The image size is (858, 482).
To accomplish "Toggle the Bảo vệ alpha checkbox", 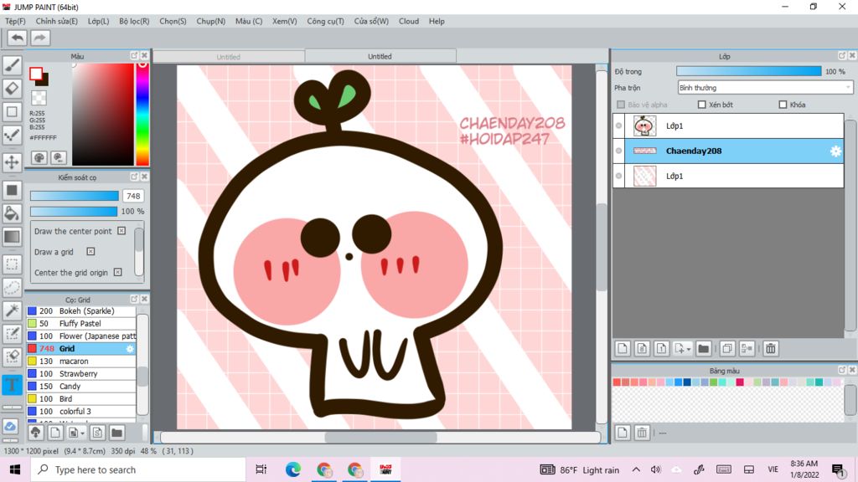I will (621, 105).
